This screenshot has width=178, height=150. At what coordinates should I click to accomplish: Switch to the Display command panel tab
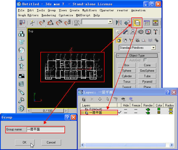click(x=148, y=32)
